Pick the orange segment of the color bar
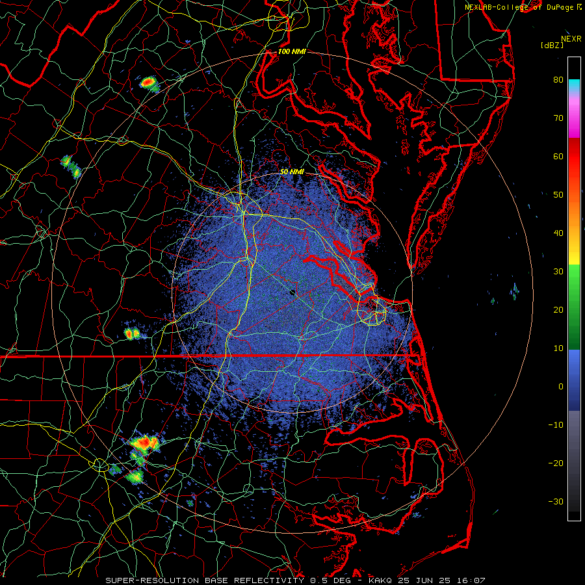This screenshot has height=585, width=585. click(x=574, y=213)
